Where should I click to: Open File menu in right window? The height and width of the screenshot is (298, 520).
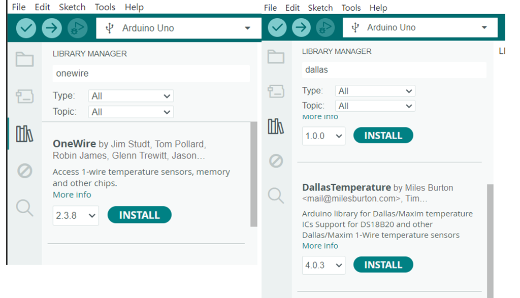(270, 8)
